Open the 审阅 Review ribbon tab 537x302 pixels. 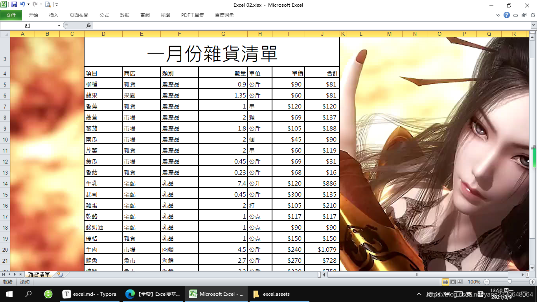[145, 15]
